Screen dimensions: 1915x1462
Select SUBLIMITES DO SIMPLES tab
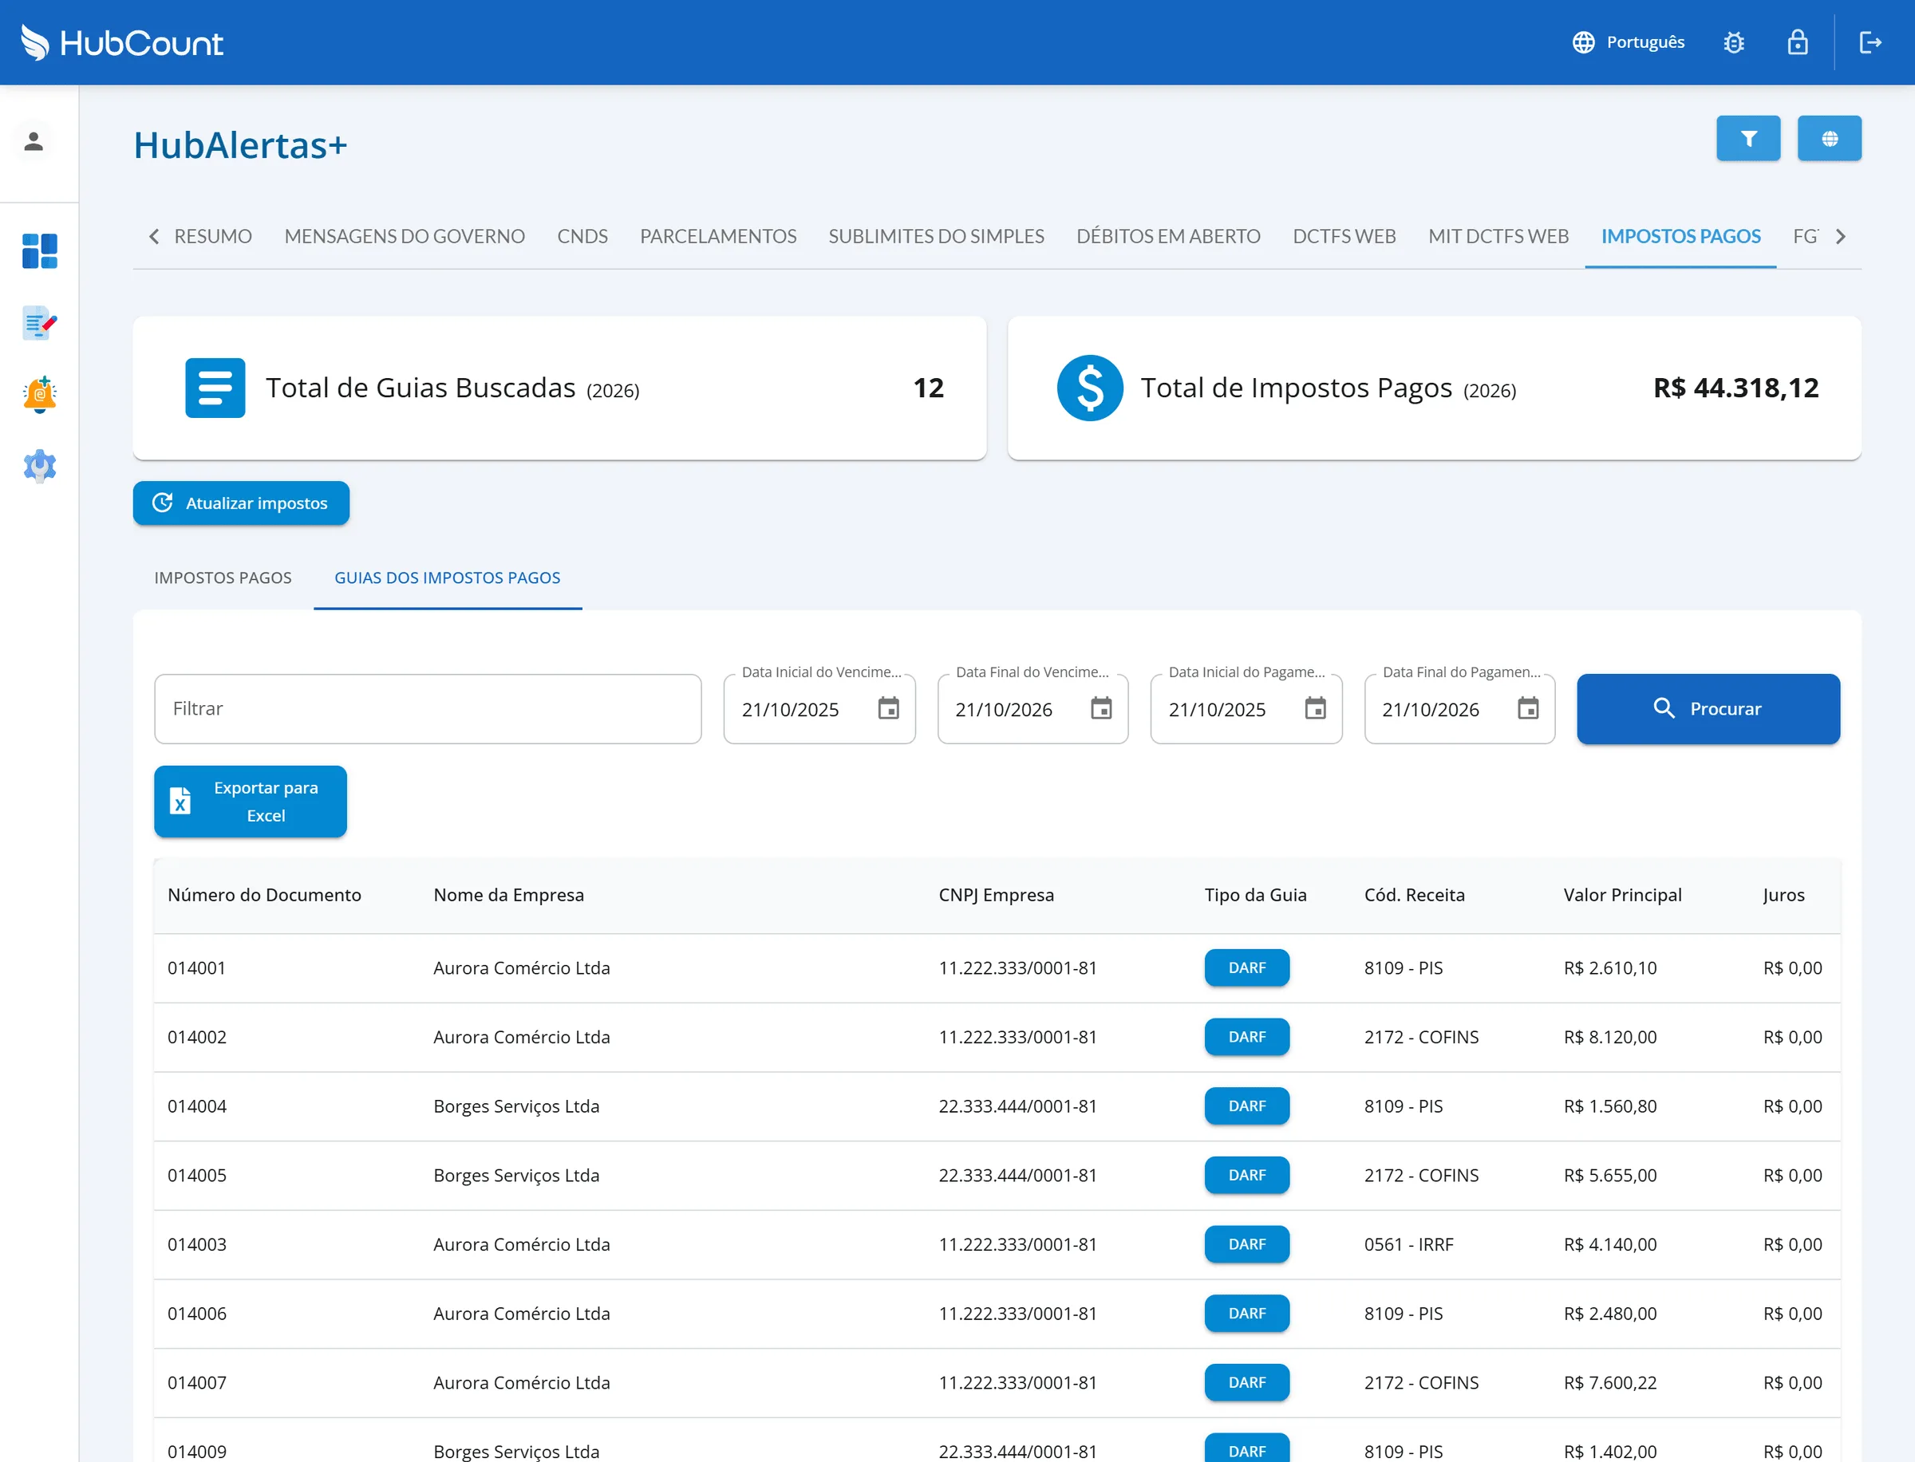click(x=936, y=236)
